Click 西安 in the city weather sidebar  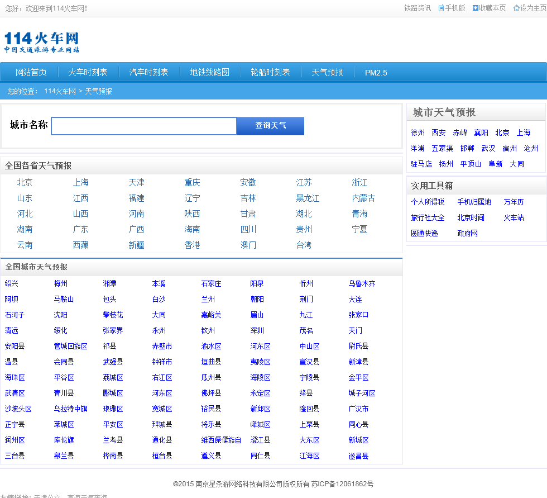click(439, 132)
